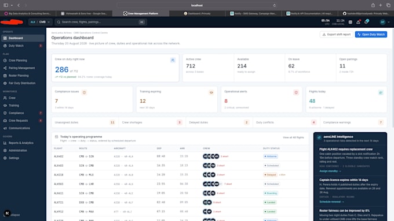
Task: Click the Delayed status badge for ALK218
Action: (270, 175)
